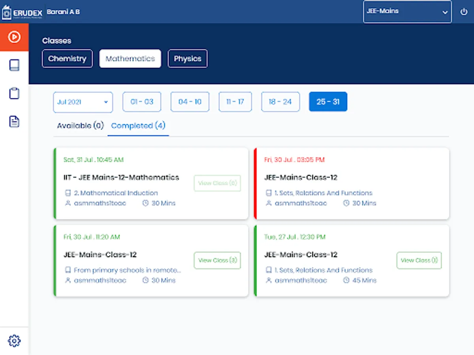Viewport: 474px width, 355px height.
Task: Click 45 Mins duration text
Action: click(x=365, y=280)
